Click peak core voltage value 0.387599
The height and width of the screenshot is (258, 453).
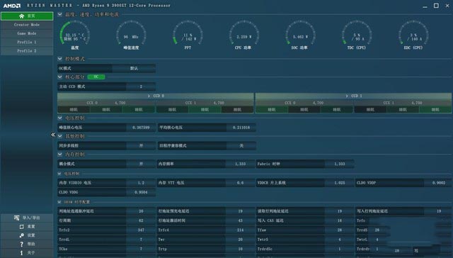141,128
